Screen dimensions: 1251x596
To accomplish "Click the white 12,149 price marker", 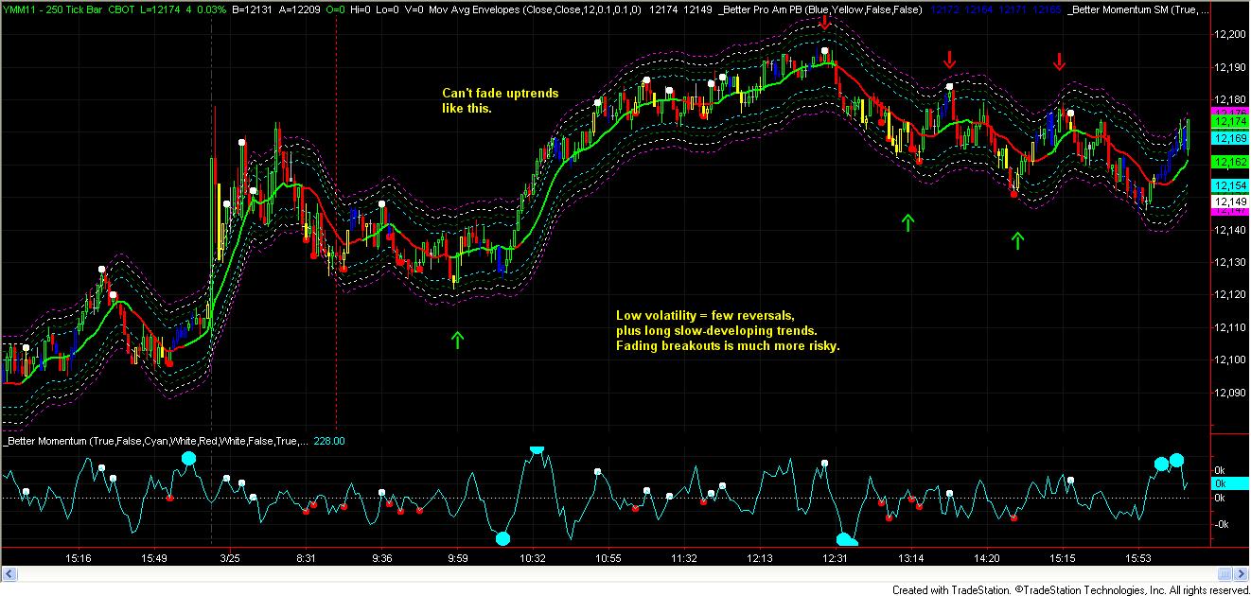I will pyautogui.click(x=1230, y=202).
